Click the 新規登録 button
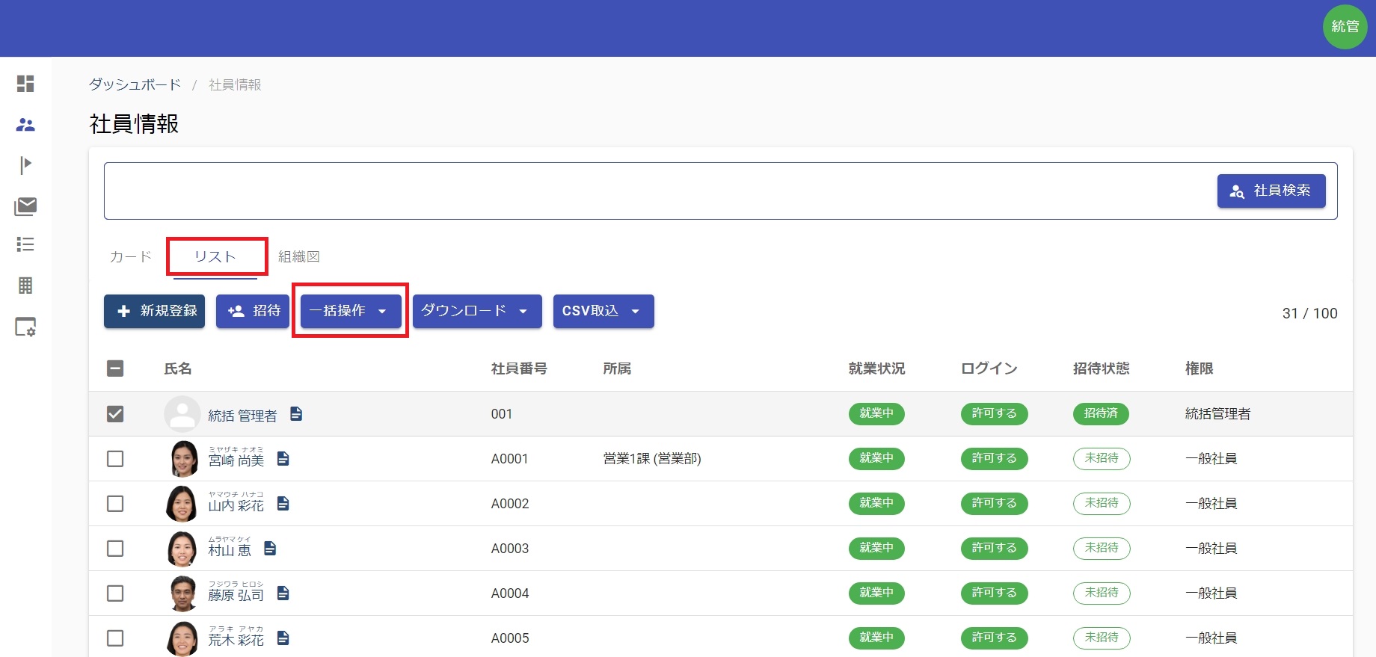This screenshot has width=1376, height=657. click(154, 311)
